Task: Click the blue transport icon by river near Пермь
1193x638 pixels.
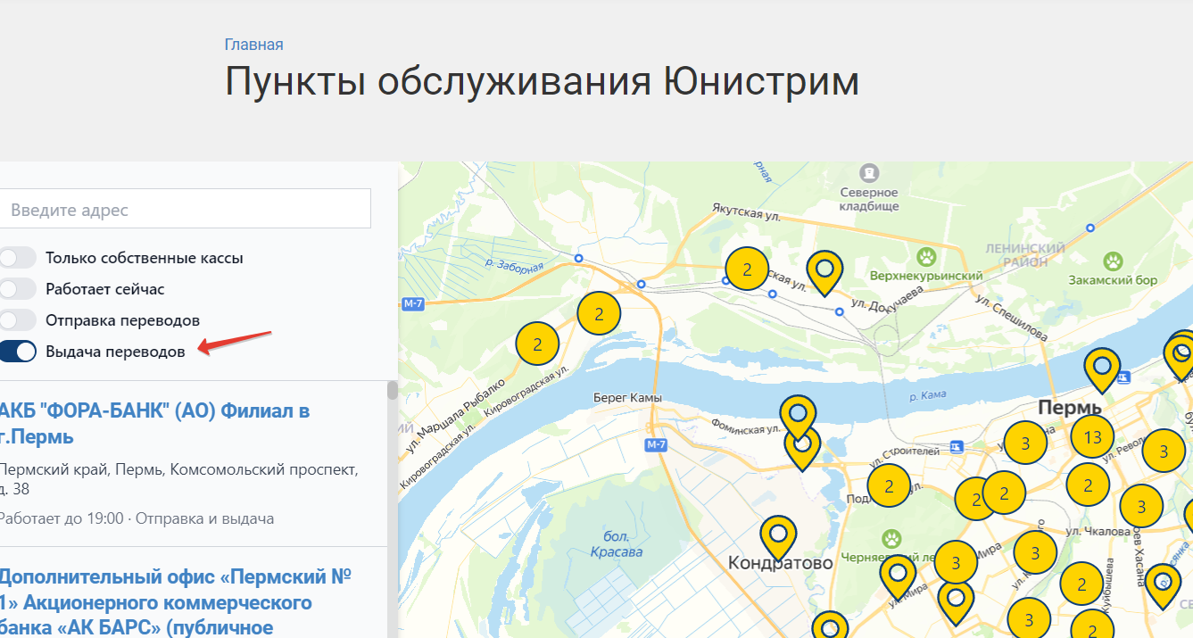Action: click(x=1125, y=377)
